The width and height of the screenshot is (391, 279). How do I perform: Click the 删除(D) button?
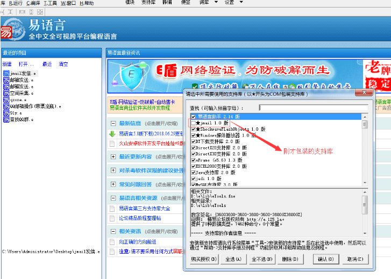coord(290,259)
